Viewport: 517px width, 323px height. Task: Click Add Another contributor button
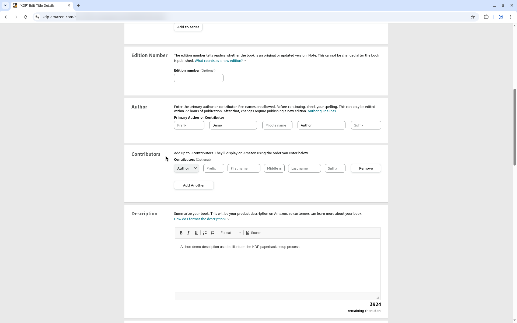pos(194,185)
